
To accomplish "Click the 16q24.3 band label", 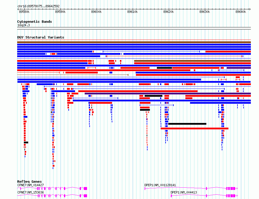I will click(24, 25).
